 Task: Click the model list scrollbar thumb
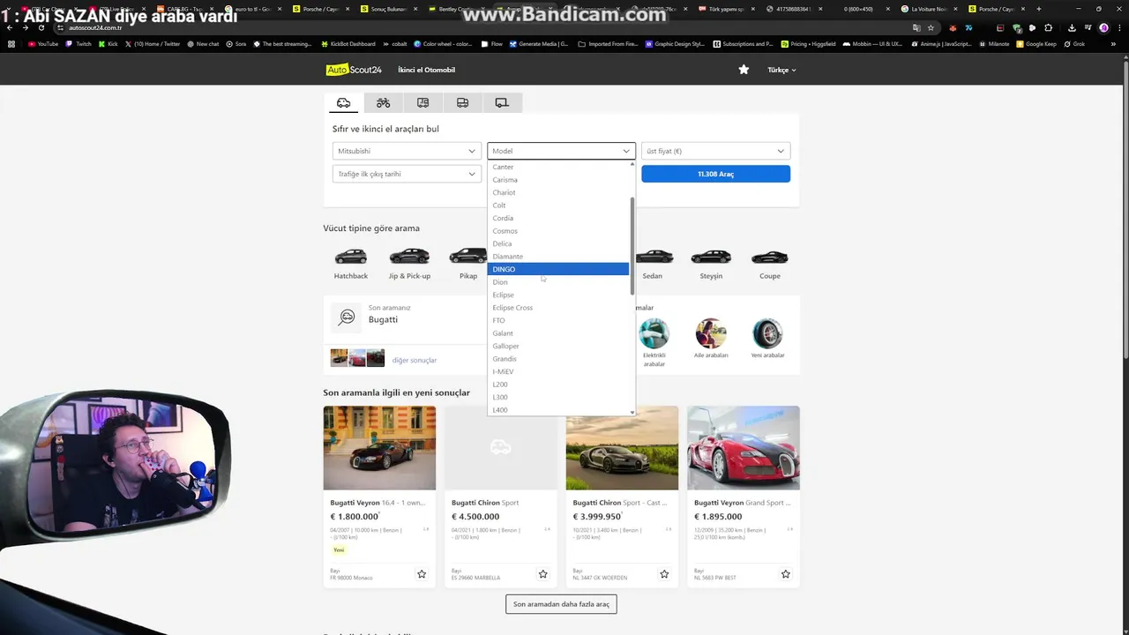(x=632, y=245)
